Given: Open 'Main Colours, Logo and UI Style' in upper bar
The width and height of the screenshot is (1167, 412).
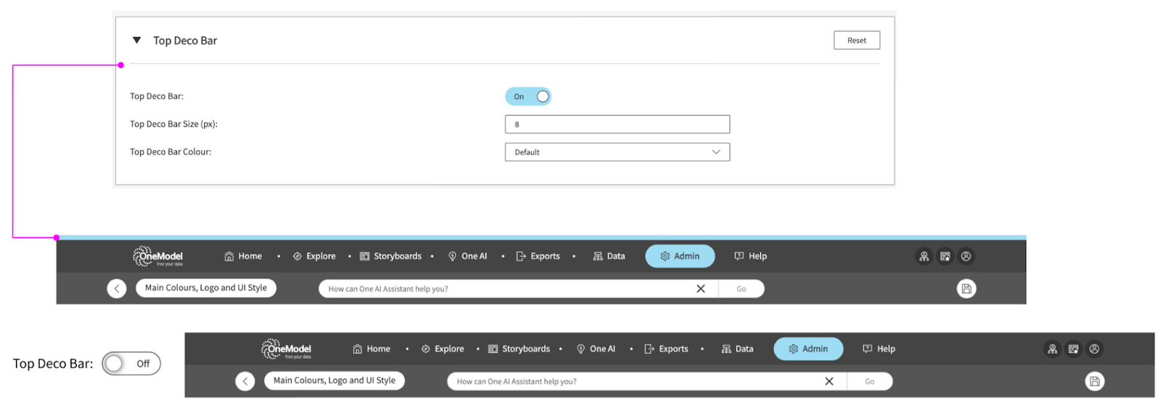Looking at the screenshot, I should (206, 288).
